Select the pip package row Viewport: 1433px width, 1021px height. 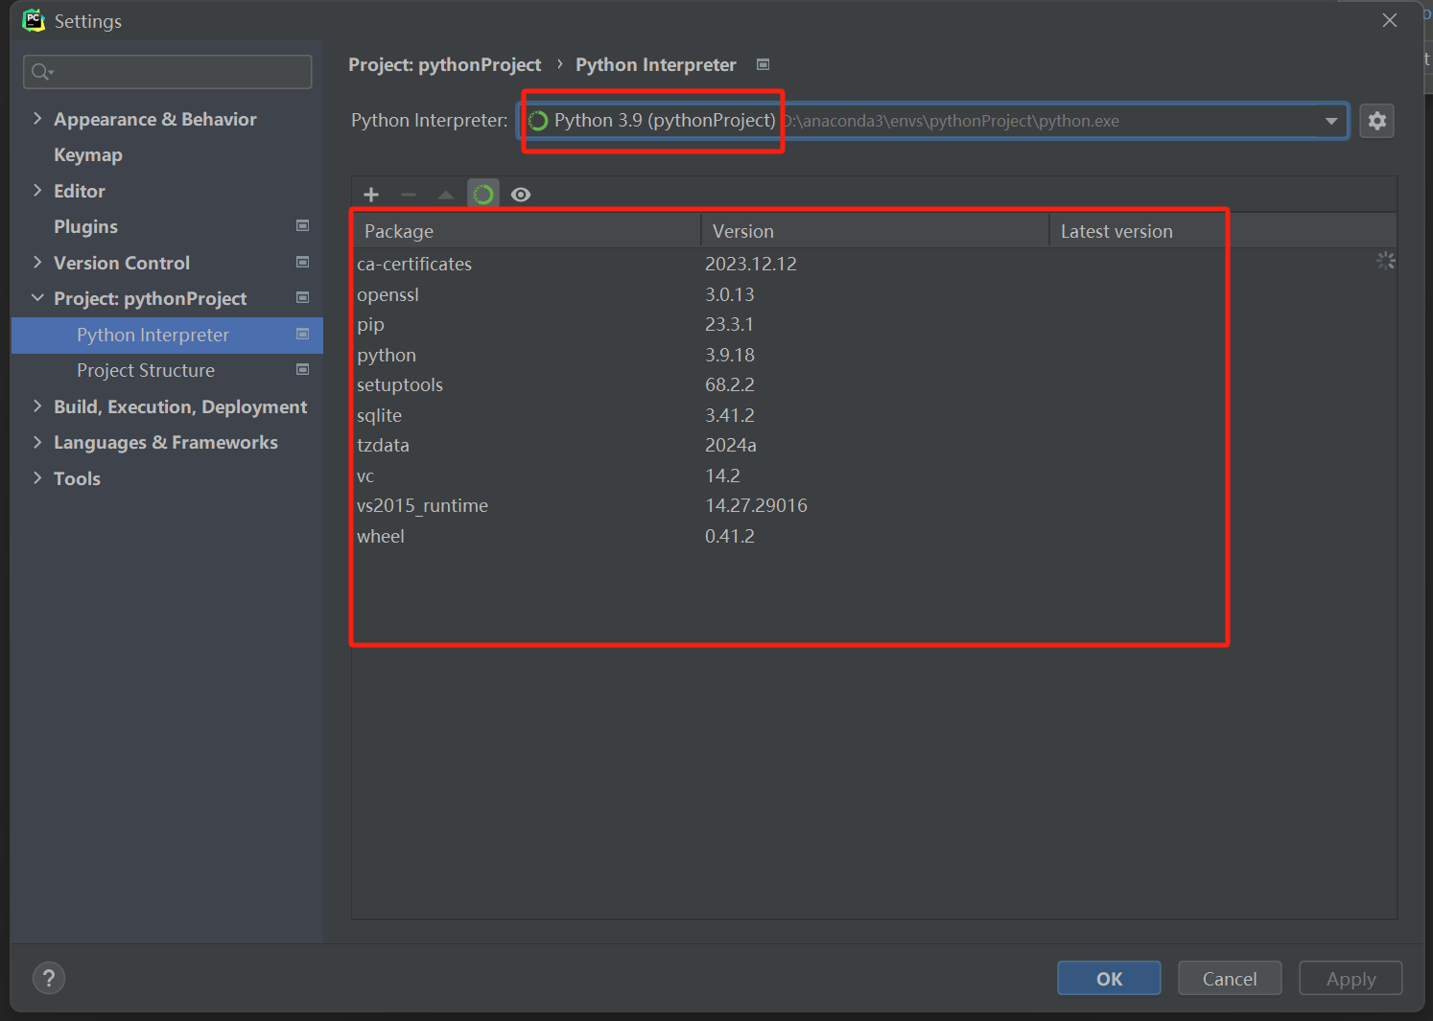pyautogui.click(x=874, y=324)
